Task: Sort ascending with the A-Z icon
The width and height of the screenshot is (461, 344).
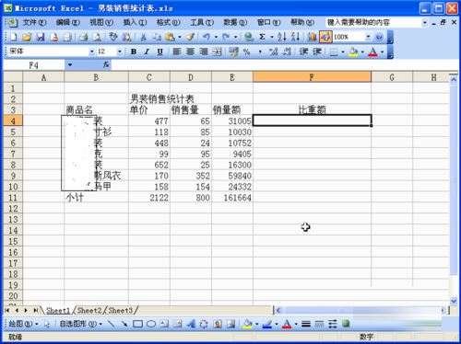Action: (281, 37)
